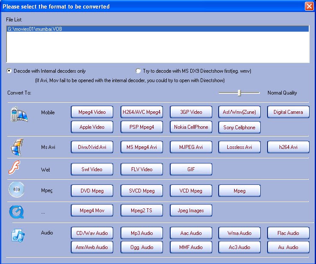Click the Ms Avi film strip icon
This screenshot has width=316, height=264.
pyautogui.click(x=17, y=147)
